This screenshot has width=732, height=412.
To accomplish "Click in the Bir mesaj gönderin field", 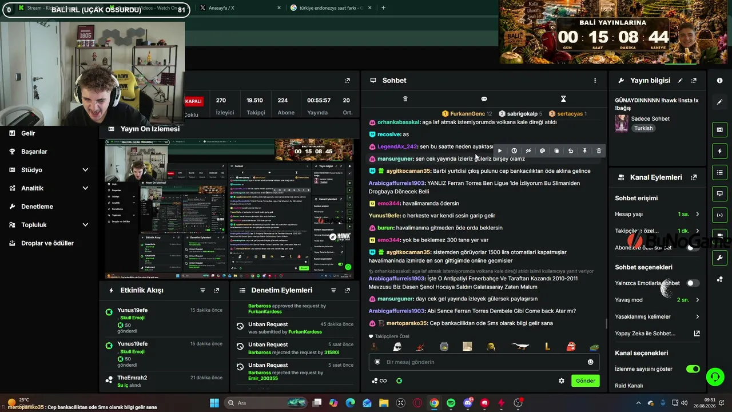I will click(x=484, y=362).
